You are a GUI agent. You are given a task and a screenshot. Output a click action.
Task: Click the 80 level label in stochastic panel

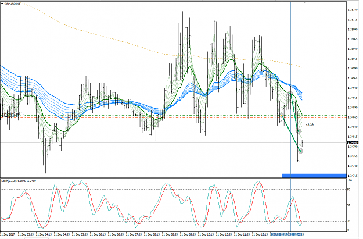pyautogui.click(x=349, y=190)
